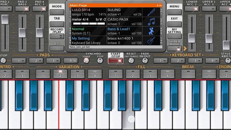Screen dimensions: 231x130
Task: Trigger Fill 3
Action: point(150,74)
